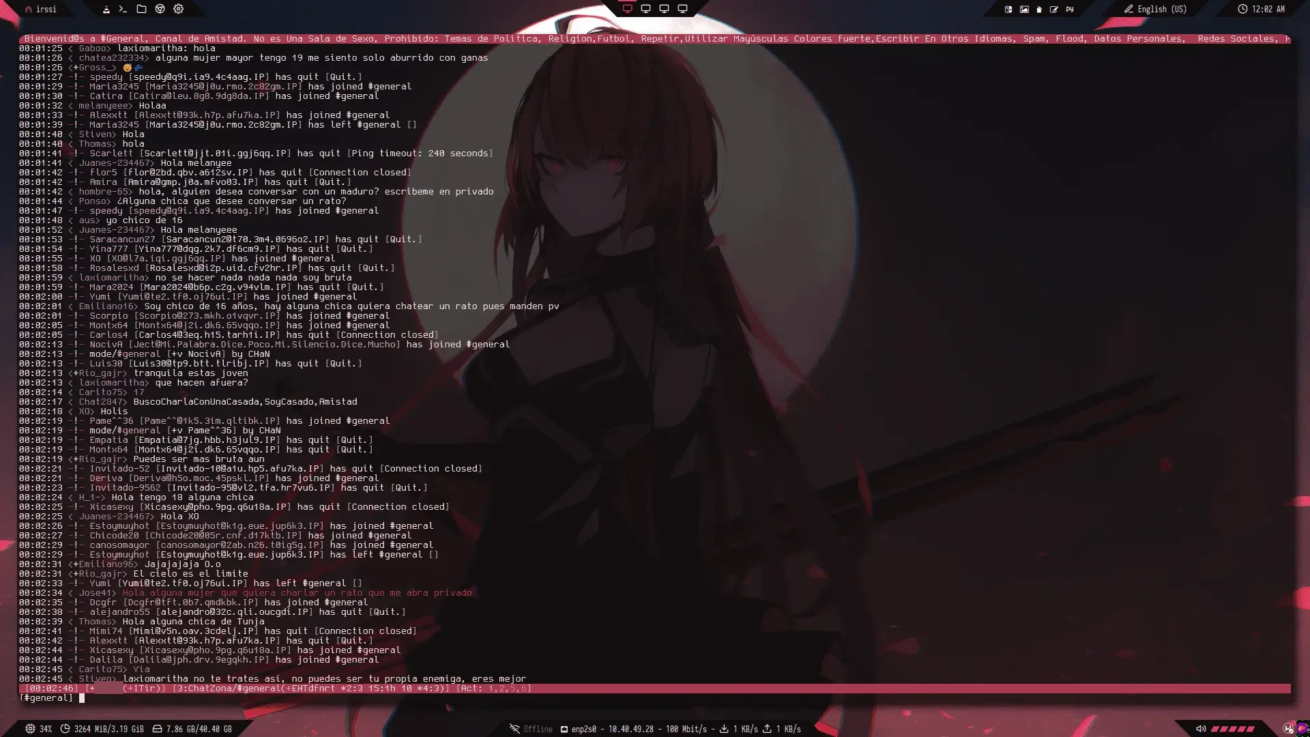This screenshot has width=1310, height=737.
Task: Click the disk usage 7.86 GB/40.40 GB indicator
Action: (192, 729)
